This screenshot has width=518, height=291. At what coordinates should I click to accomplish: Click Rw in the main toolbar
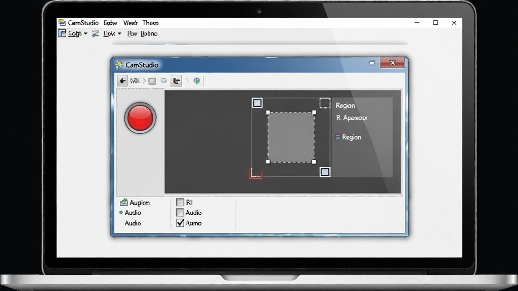[132, 34]
